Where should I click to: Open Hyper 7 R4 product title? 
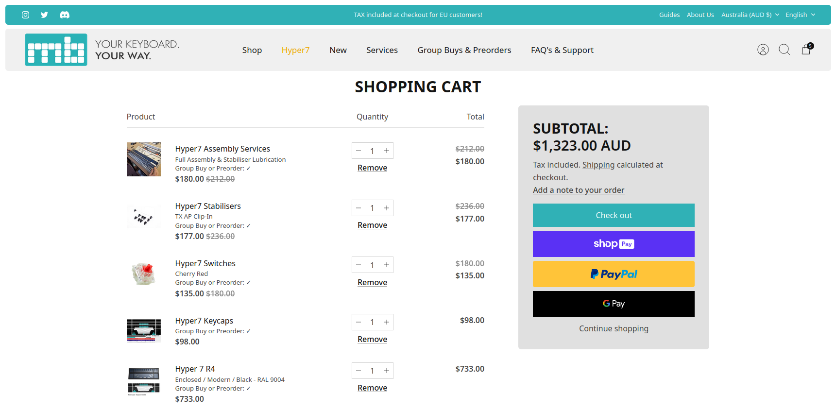(195, 369)
